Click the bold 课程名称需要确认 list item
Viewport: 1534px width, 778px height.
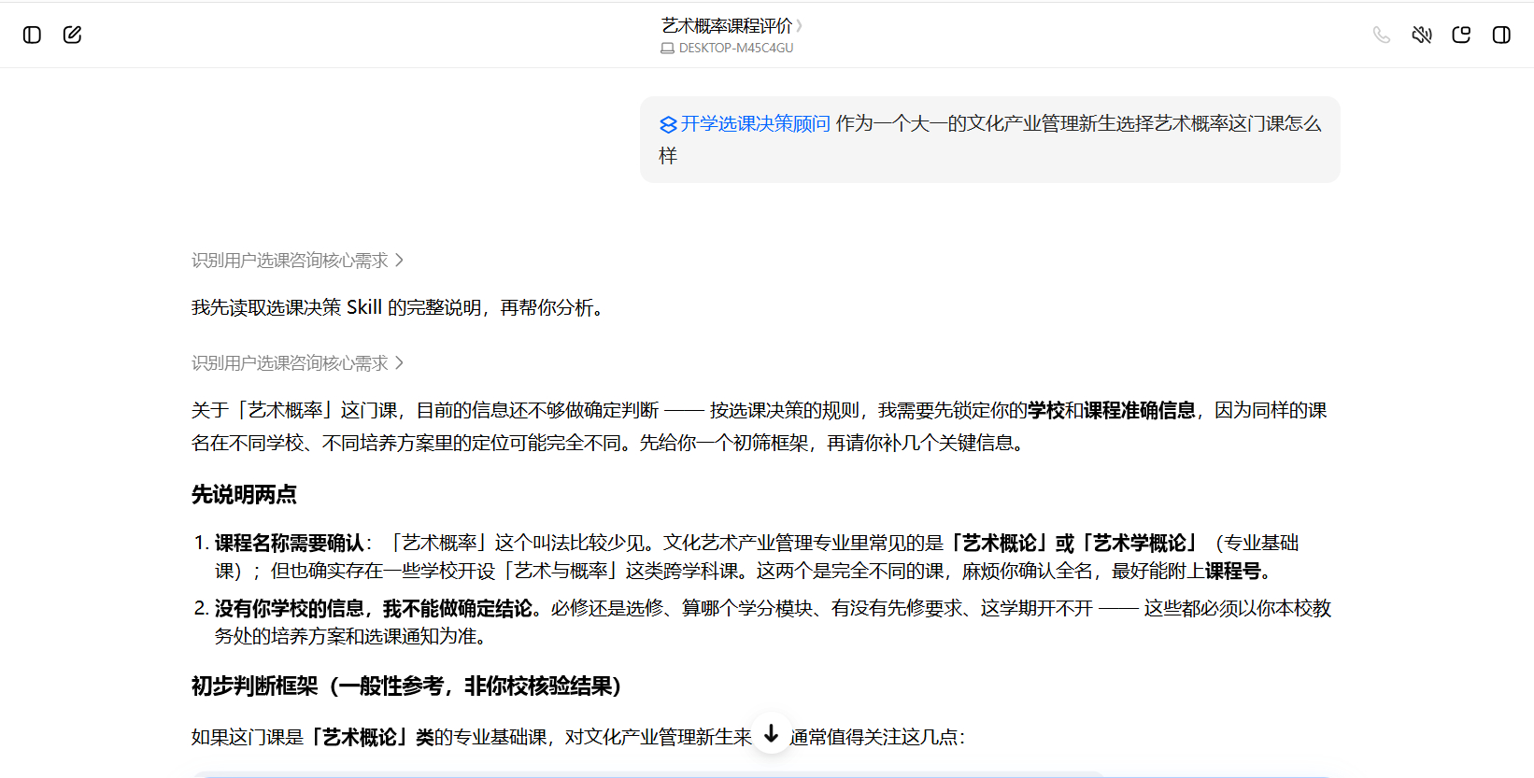(290, 544)
